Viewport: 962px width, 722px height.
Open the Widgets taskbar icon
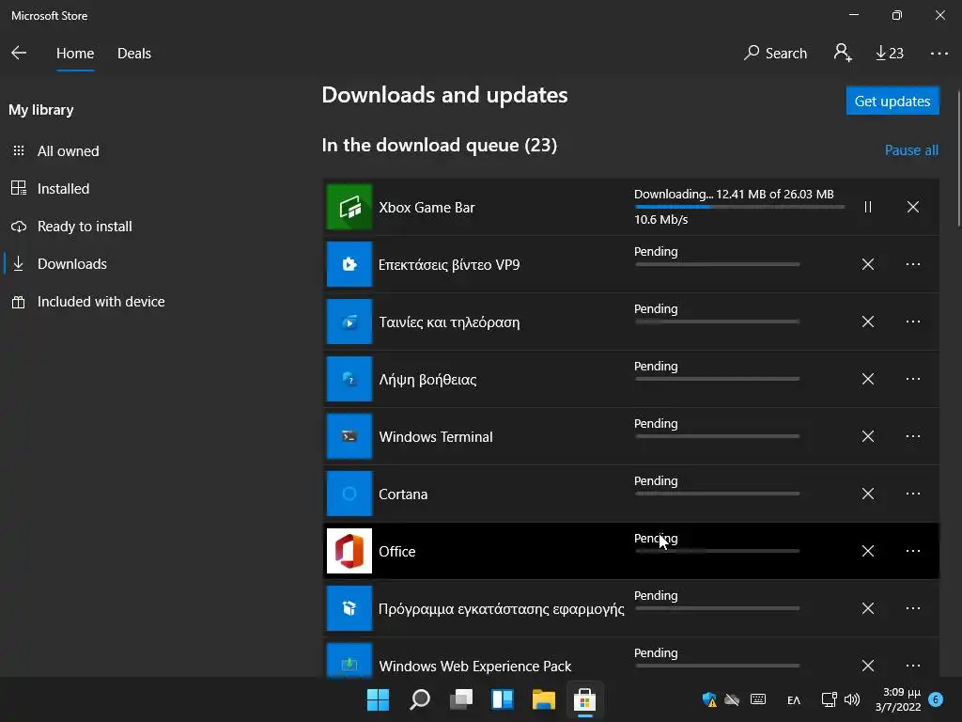pos(502,699)
